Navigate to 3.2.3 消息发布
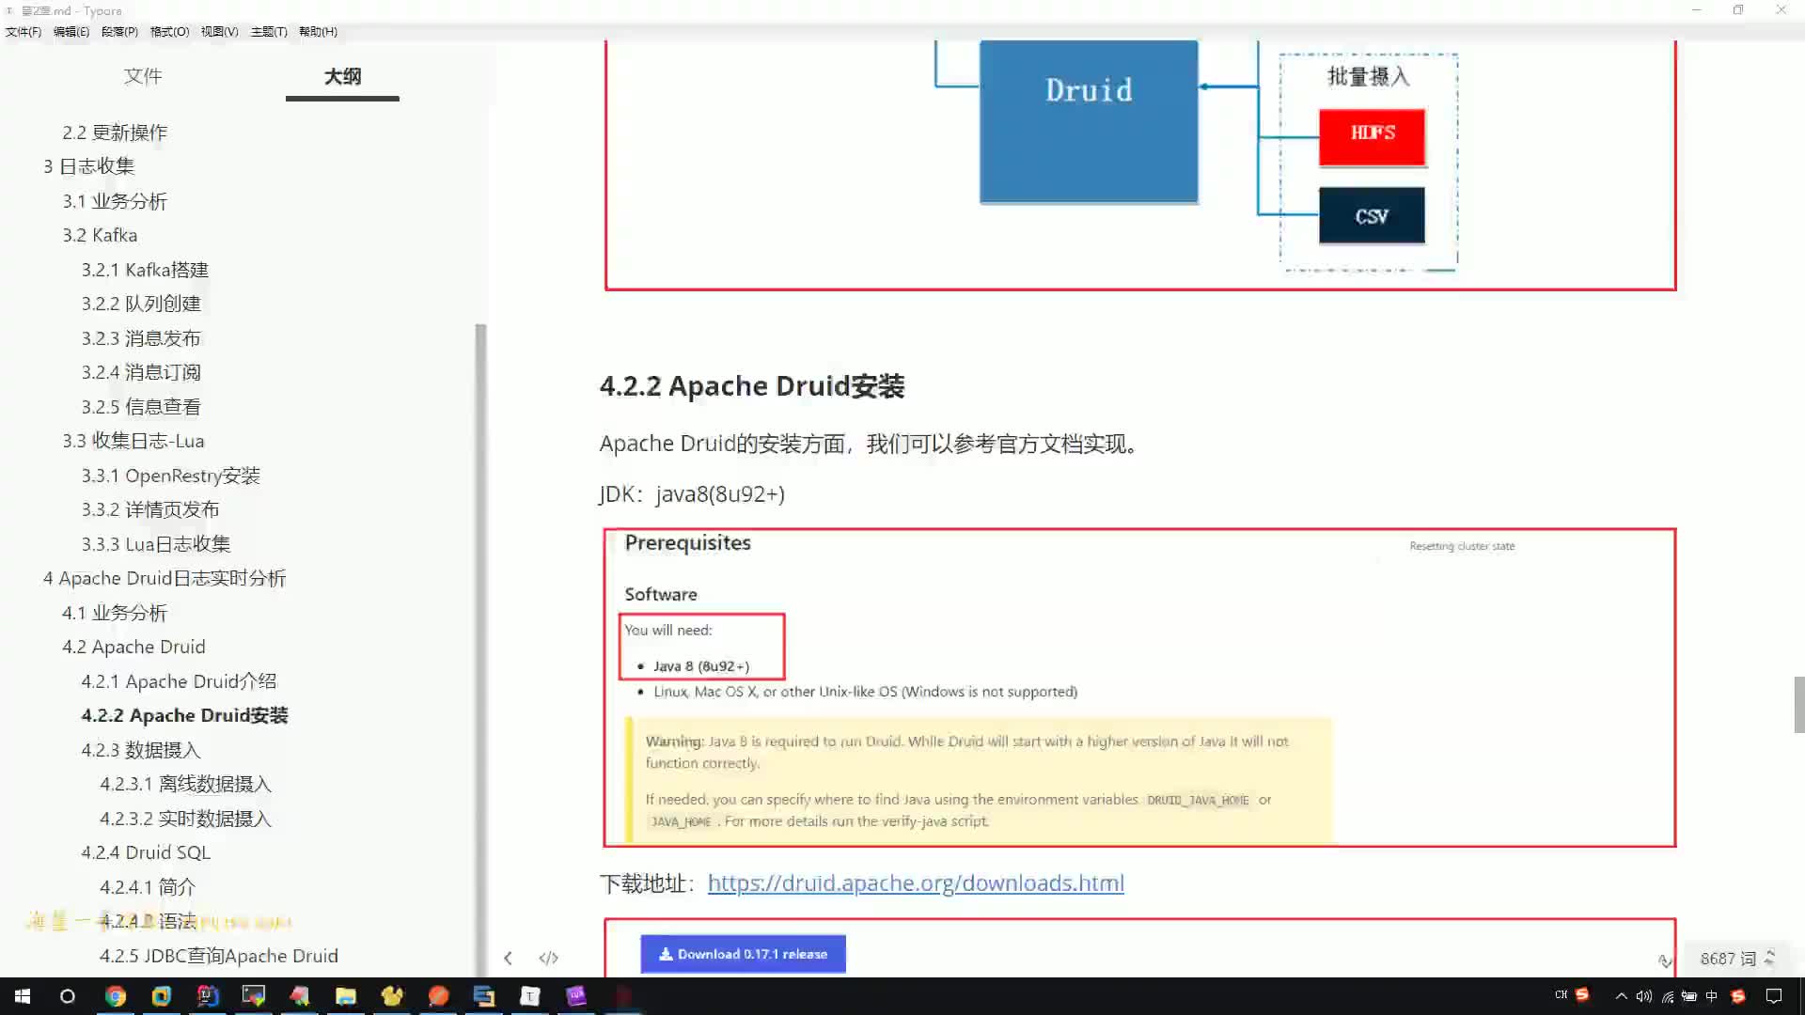The width and height of the screenshot is (1805, 1015). (x=141, y=338)
